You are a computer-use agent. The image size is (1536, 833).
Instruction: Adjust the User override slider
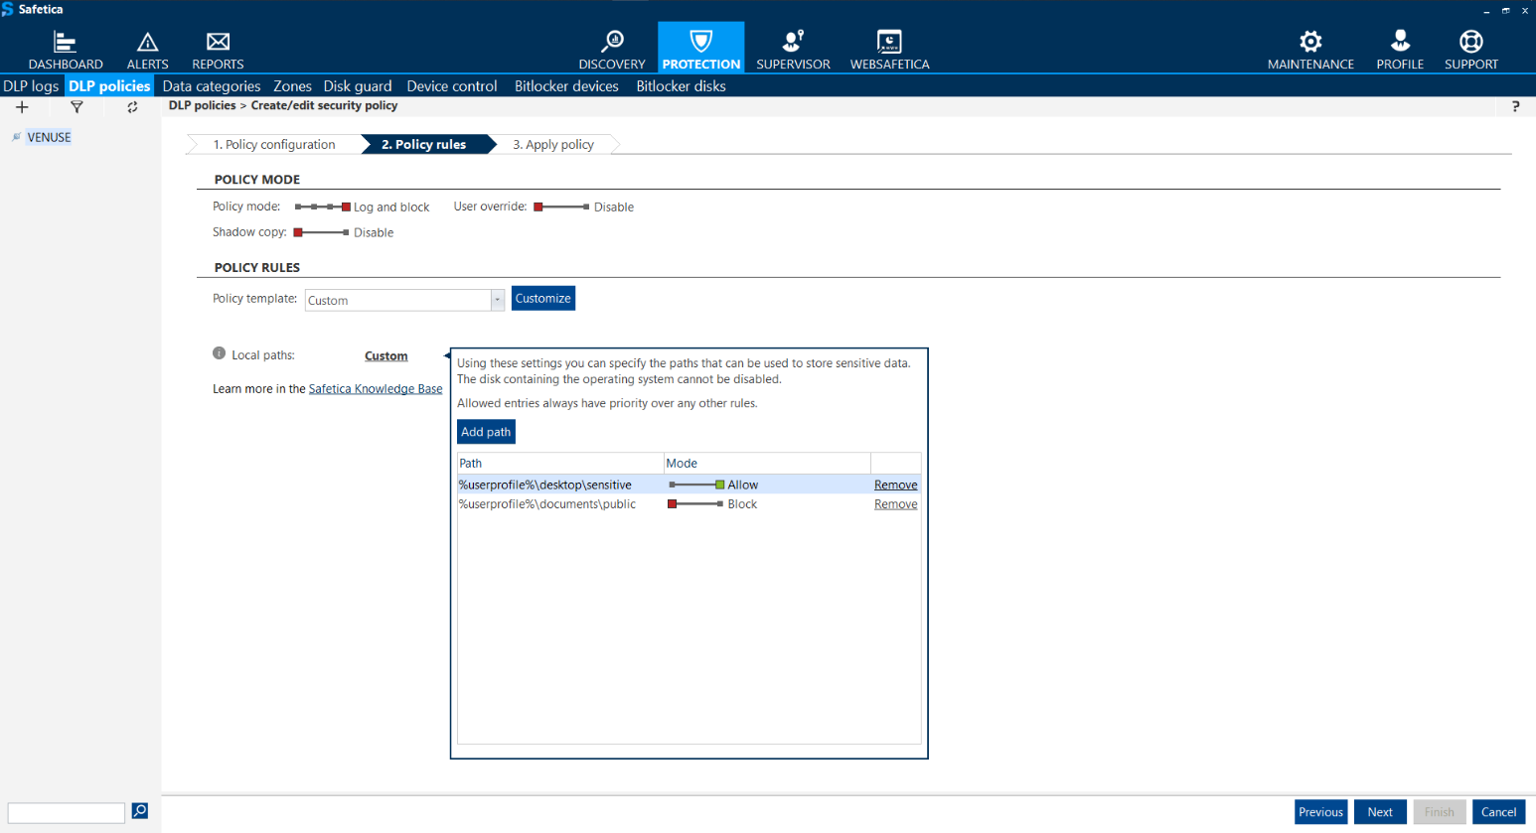pos(561,207)
